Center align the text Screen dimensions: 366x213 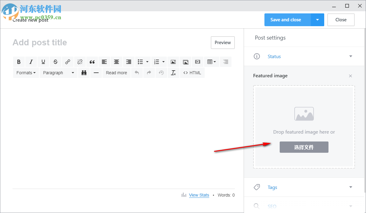coord(117,62)
